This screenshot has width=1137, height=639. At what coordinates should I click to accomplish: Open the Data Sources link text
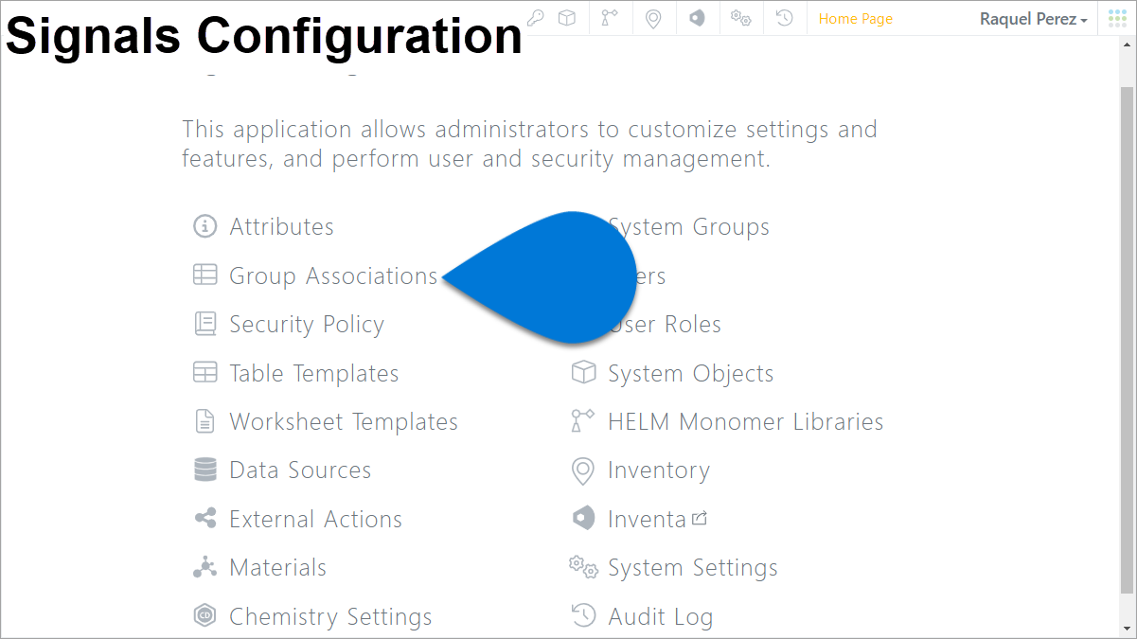pyautogui.click(x=300, y=470)
